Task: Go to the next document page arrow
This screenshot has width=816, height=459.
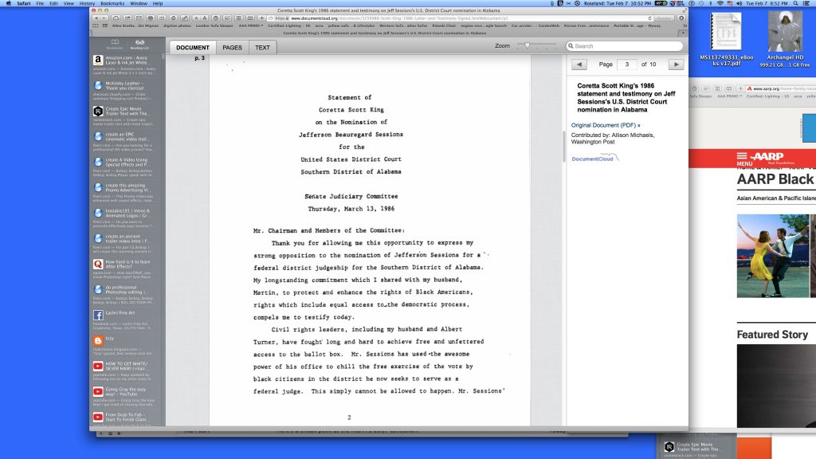Action: (x=676, y=64)
